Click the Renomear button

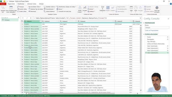click(32, 11)
